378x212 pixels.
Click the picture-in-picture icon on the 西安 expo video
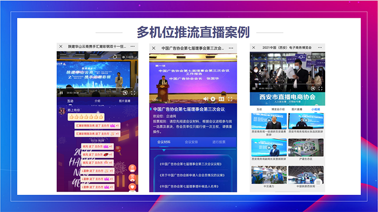[313, 88]
